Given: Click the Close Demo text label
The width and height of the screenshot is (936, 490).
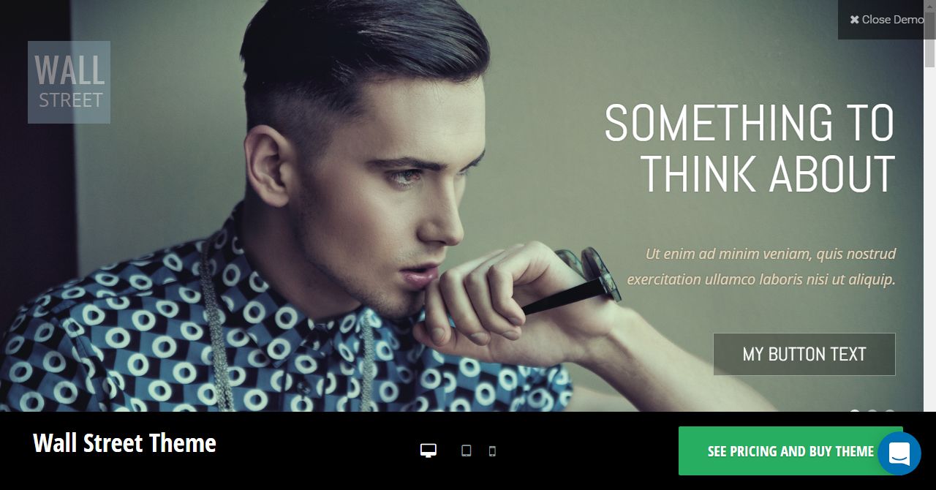Looking at the screenshot, I should [x=893, y=20].
